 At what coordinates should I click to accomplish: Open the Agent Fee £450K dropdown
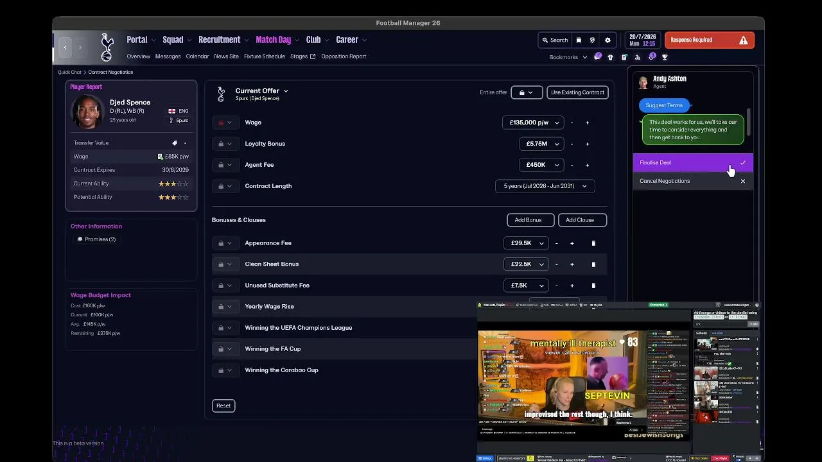541,165
